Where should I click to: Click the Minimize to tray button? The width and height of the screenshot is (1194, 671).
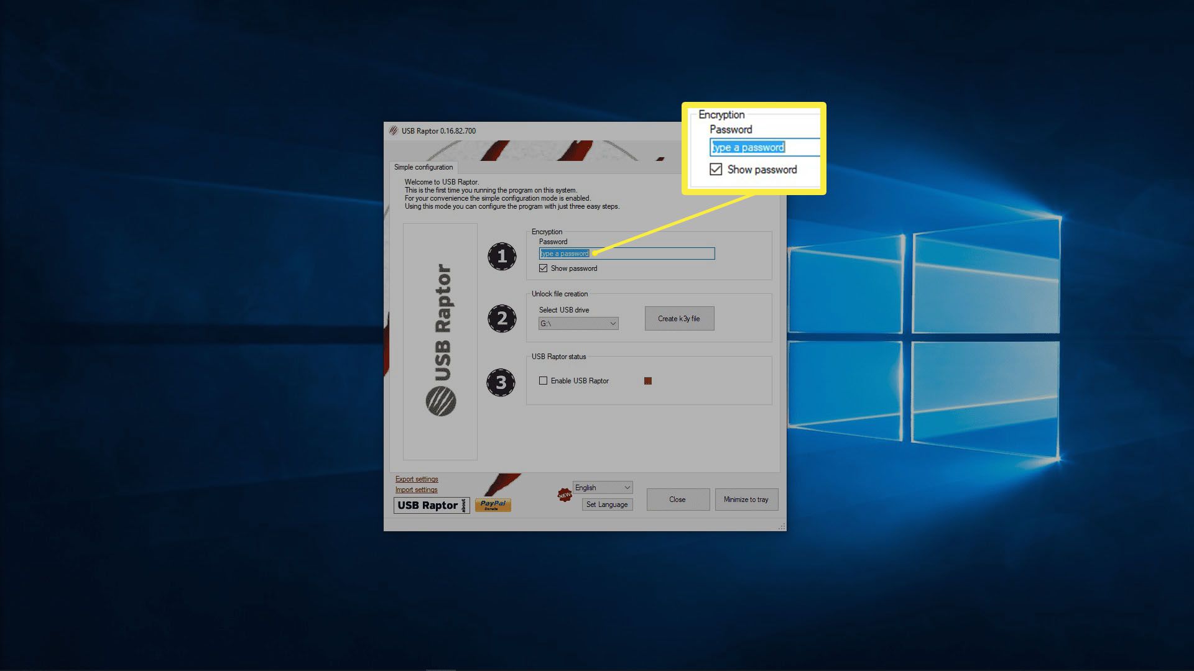click(746, 500)
